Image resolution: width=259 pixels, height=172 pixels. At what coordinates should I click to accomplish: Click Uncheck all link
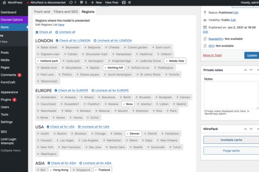pyautogui.click(x=65, y=32)
